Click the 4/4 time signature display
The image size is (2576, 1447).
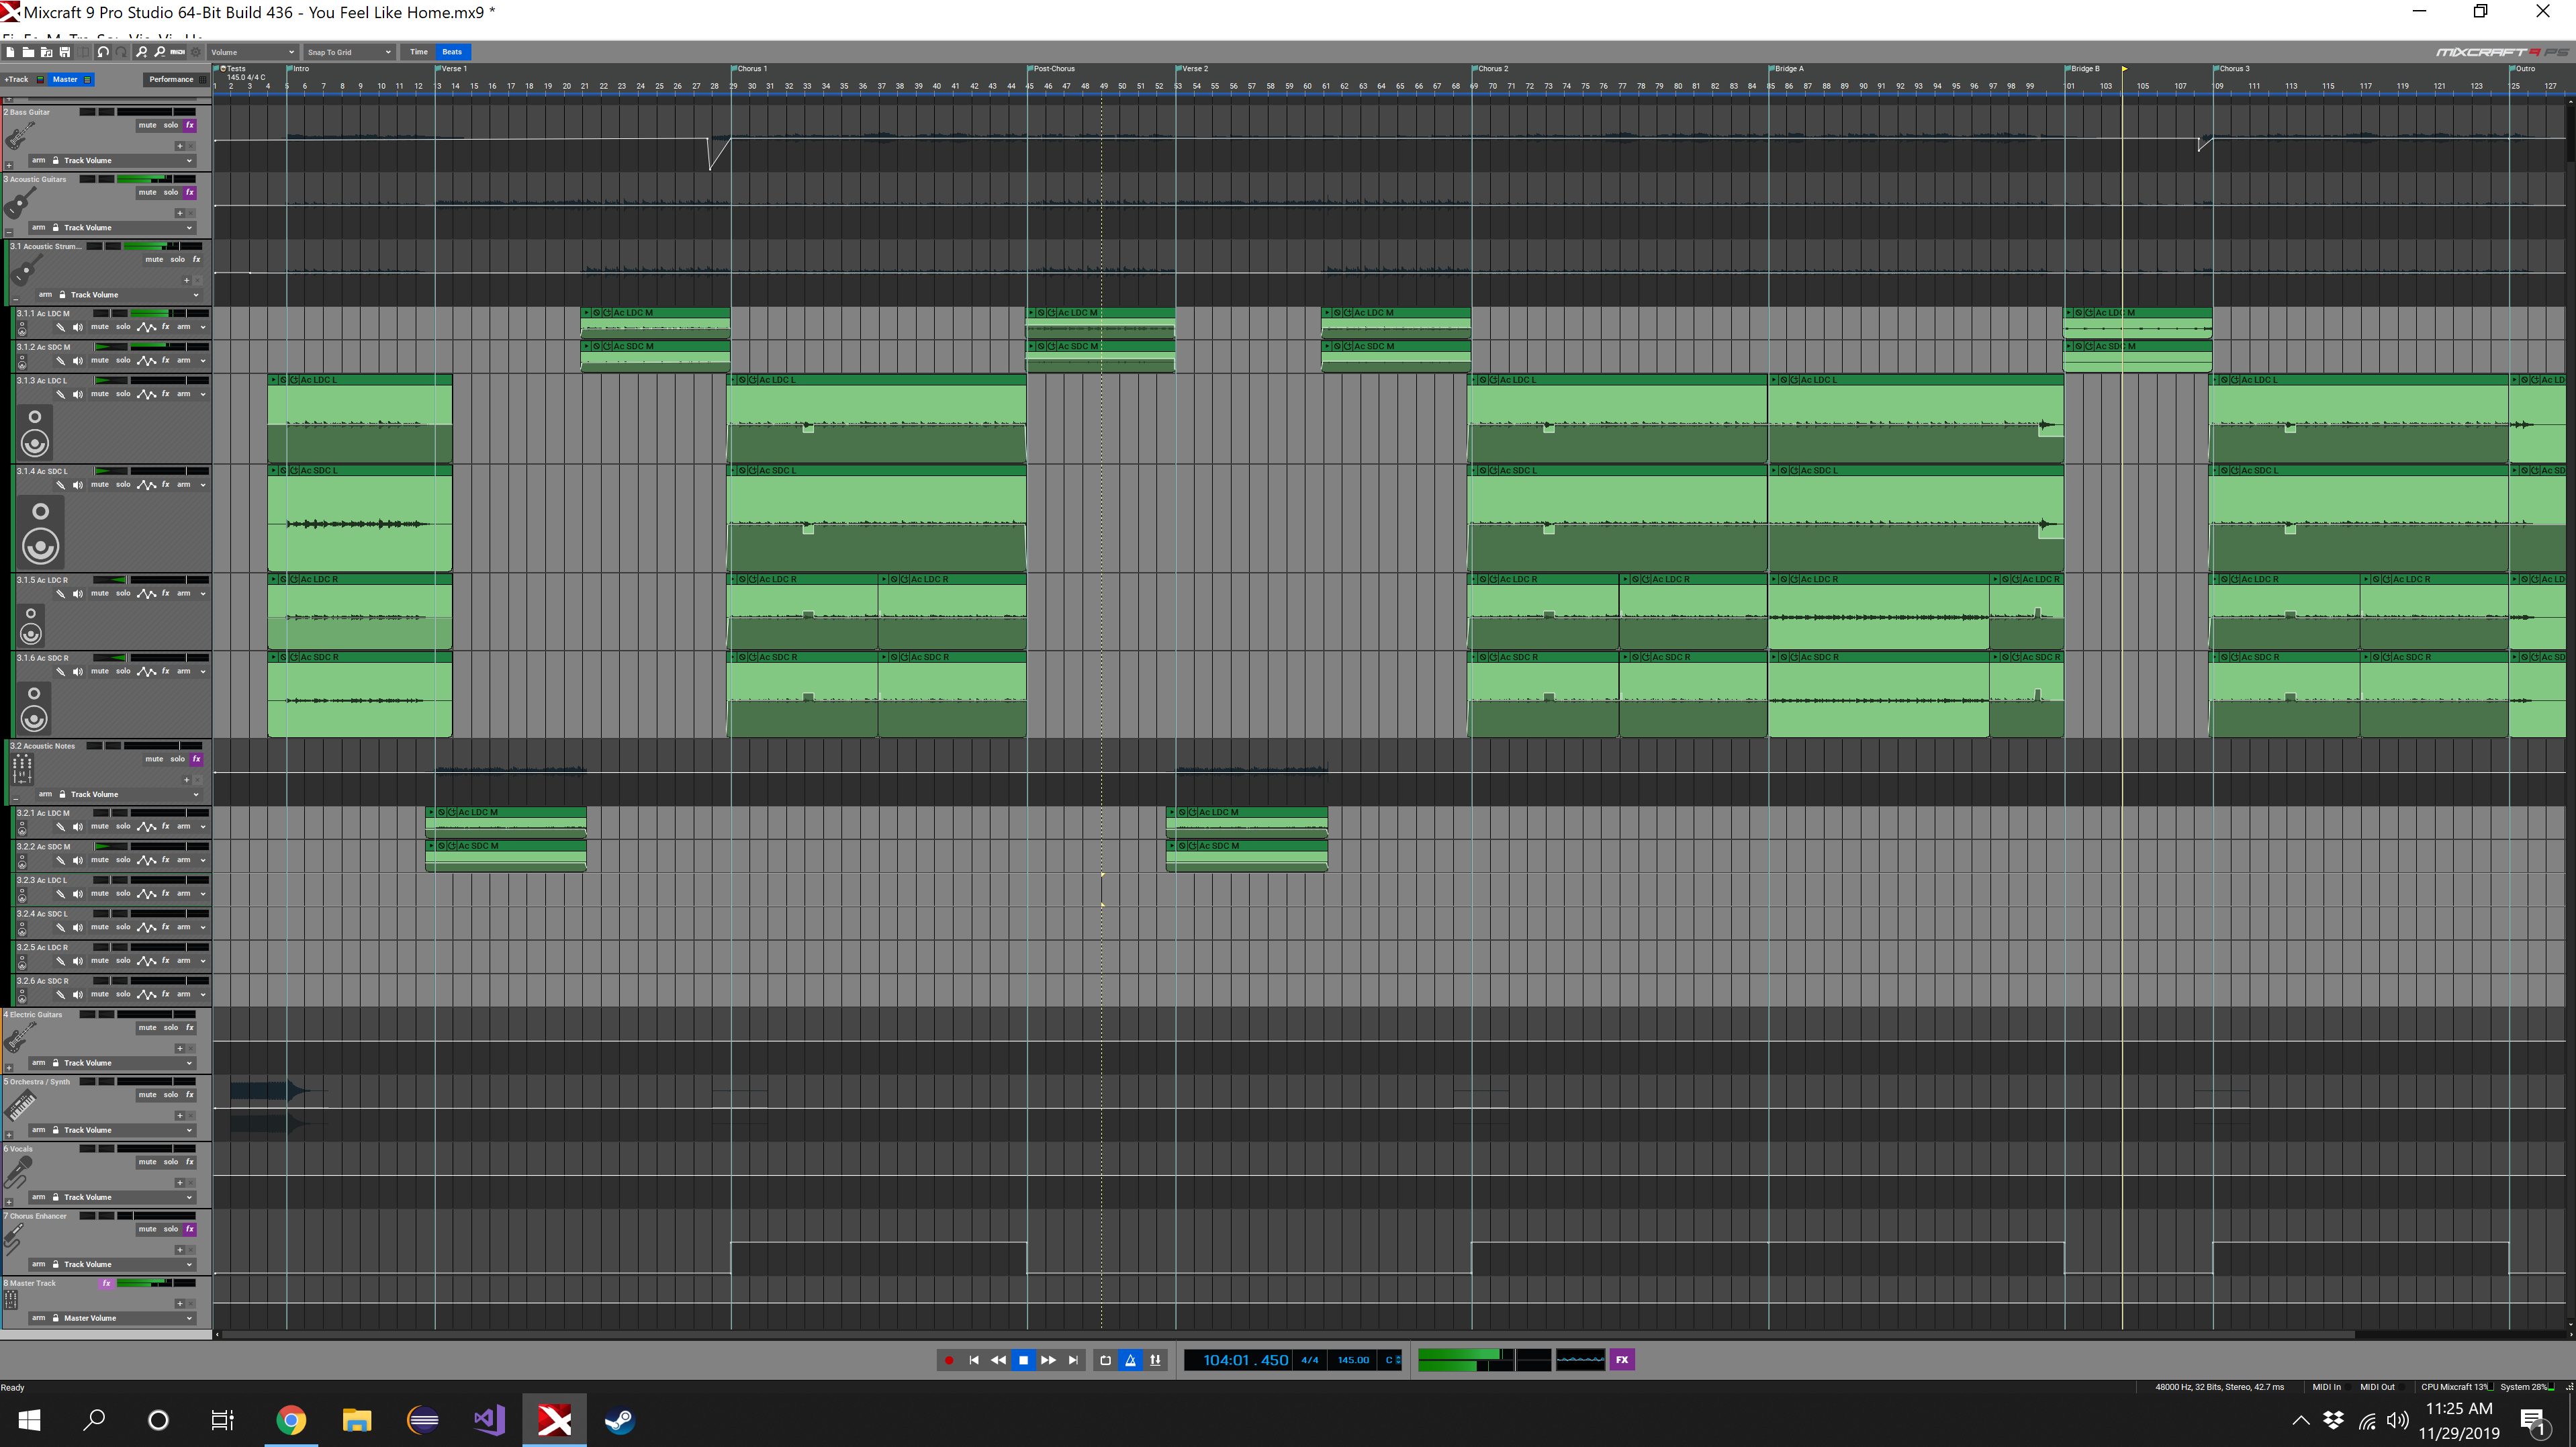point(1309,1360)
